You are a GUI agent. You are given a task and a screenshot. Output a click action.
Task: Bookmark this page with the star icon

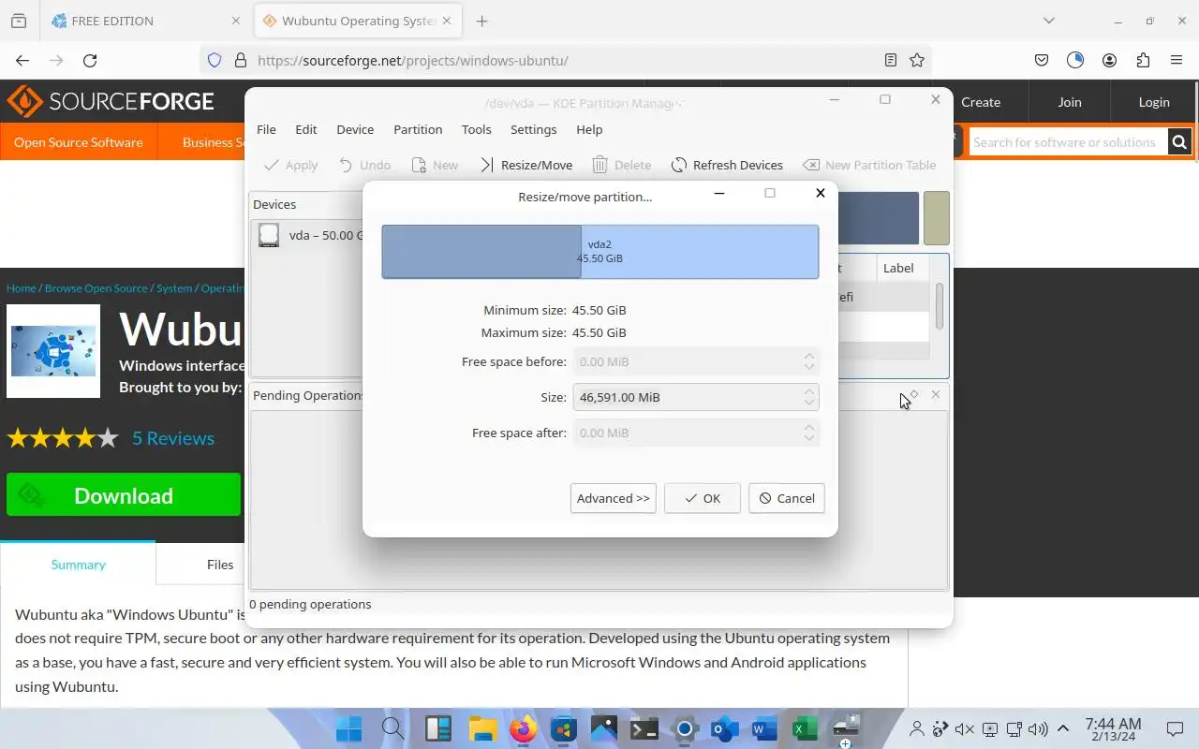pyautogui.click(x=917, y=60)
